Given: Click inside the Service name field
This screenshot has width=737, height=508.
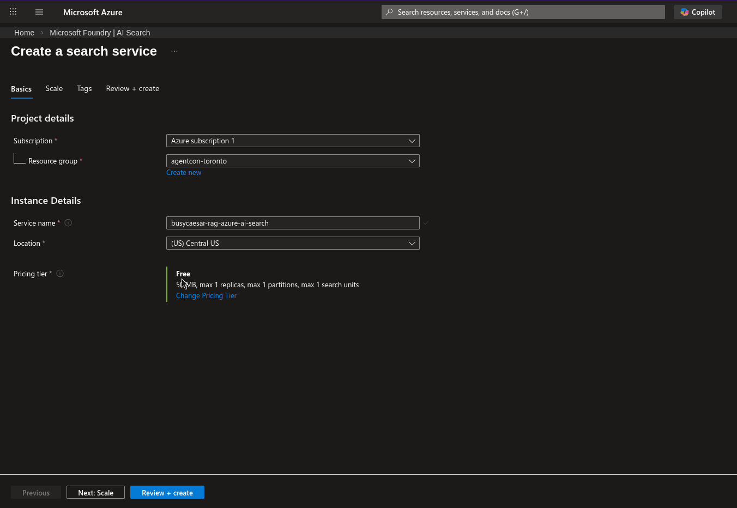Looking at the screenshot, I should (293, 222).
